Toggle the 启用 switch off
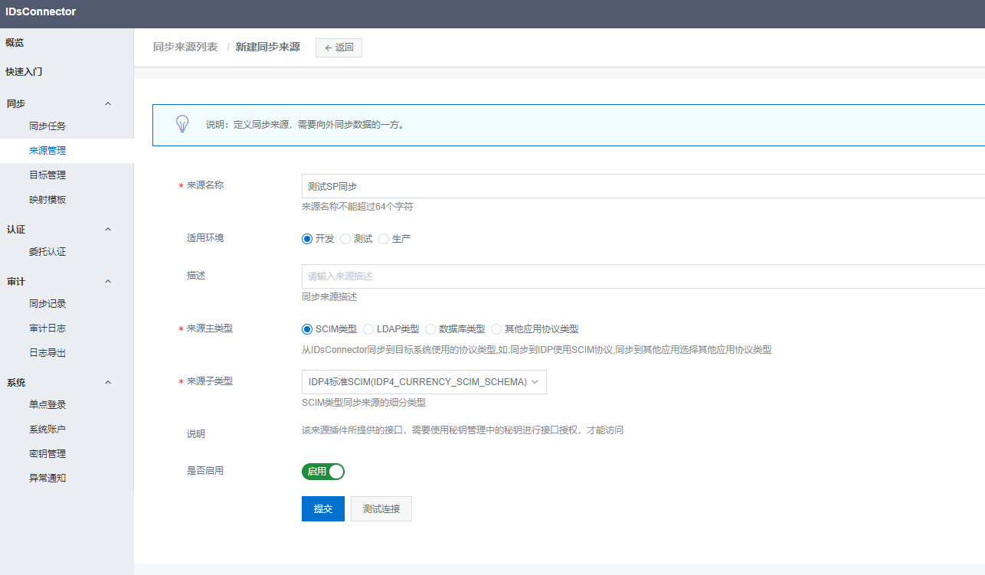The height and width of the screenshot is (575, 985). tap(323, 472)
